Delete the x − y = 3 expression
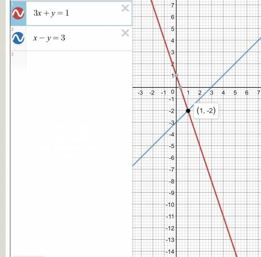The height and width of the screenshot is (257, 261). coord(125,33)
